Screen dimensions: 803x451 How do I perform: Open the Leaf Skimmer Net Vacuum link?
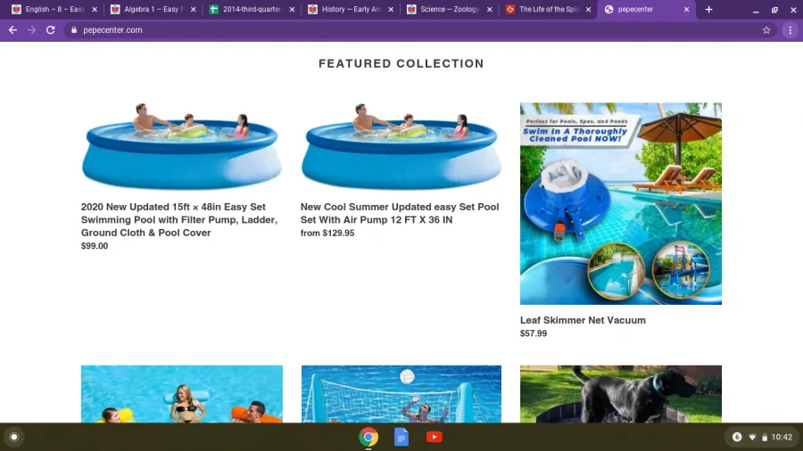point(583,320)
